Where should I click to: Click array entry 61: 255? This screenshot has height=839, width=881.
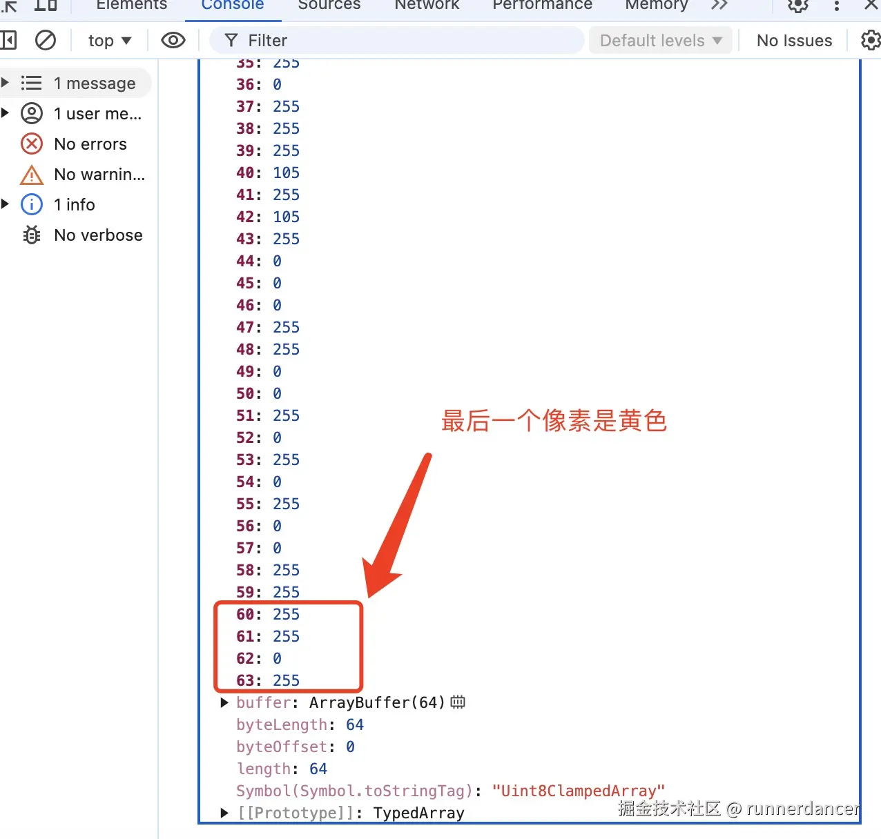268,636
